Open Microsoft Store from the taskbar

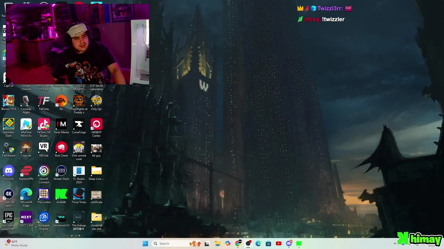point(268,243)
